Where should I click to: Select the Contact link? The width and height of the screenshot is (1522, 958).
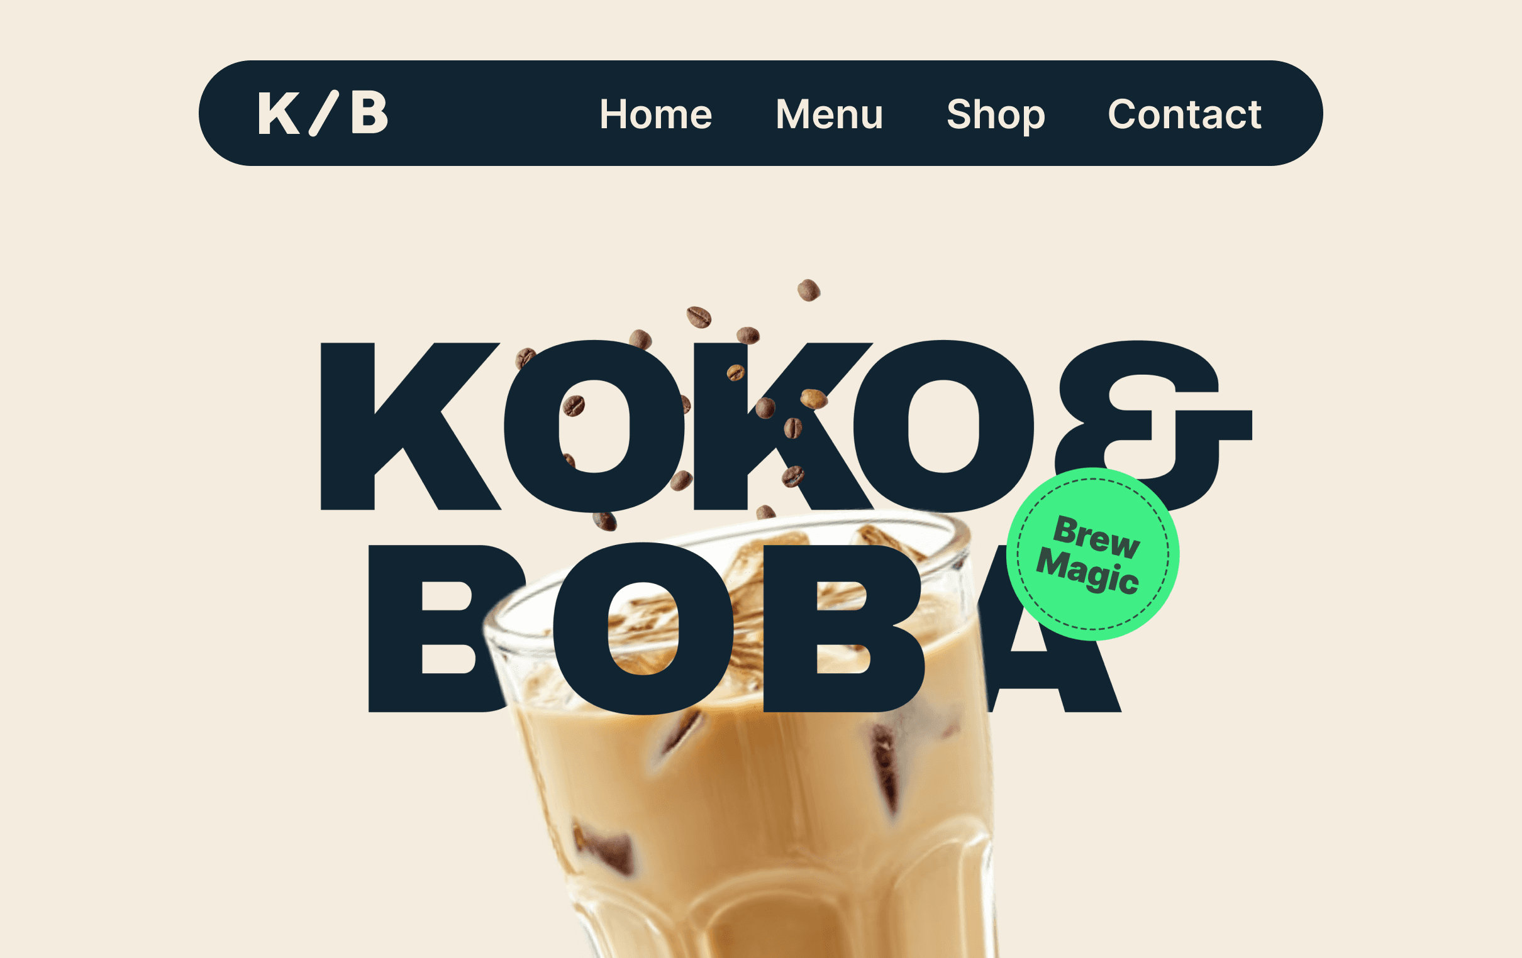coord(1184,114)
